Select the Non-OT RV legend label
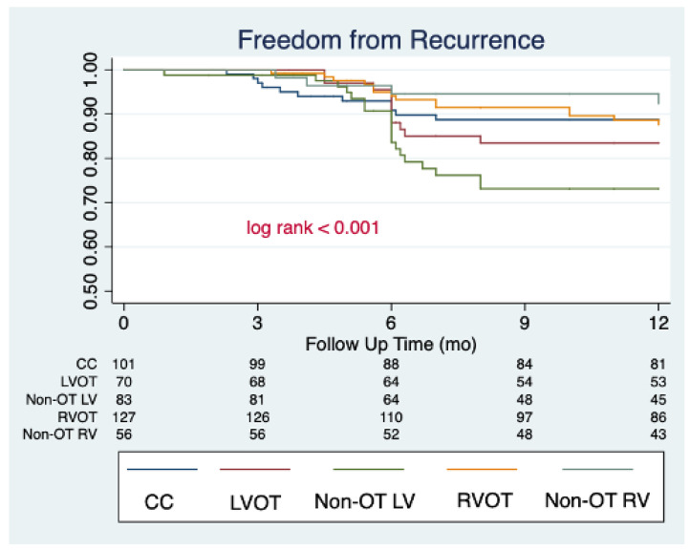The image size is (690, 550). click(x=597, y=500)
